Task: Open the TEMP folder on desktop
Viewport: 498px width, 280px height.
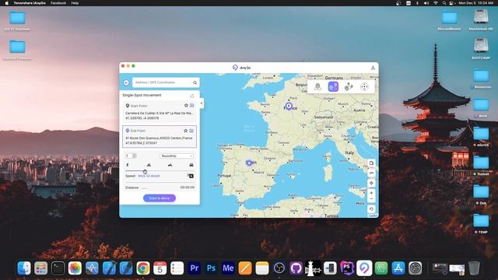Action: tap(481, 223)
